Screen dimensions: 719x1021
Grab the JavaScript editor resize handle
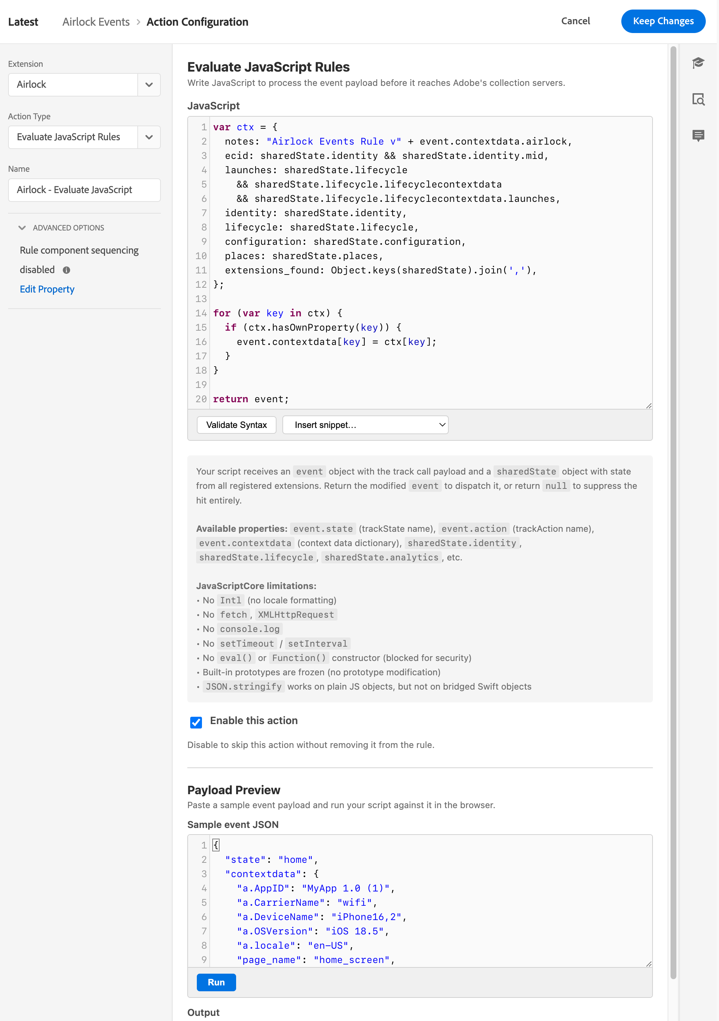(x=649, y=406)
